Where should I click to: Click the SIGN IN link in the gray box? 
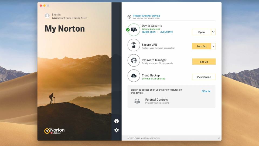coord(206,91)
